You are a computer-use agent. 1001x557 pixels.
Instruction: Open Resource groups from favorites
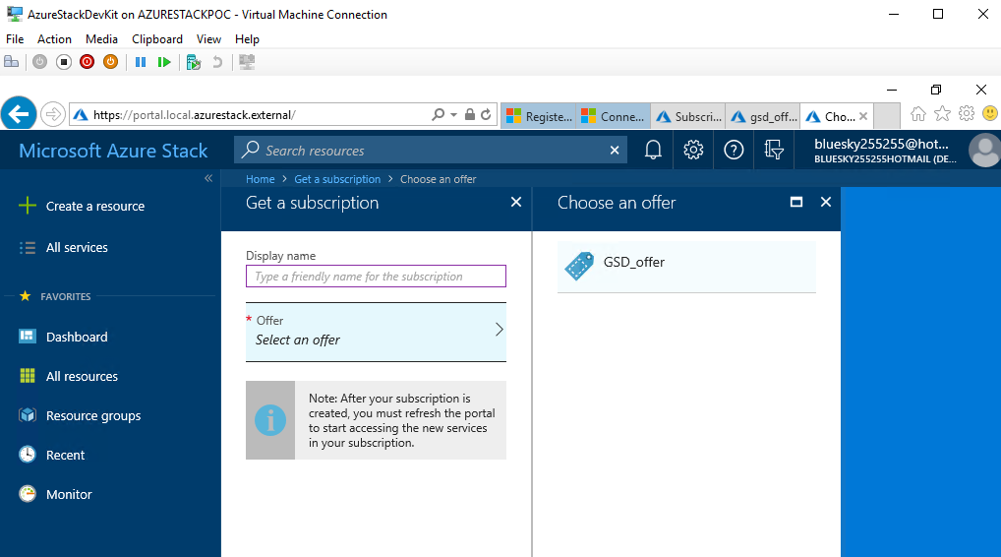(x=93, y=416)
